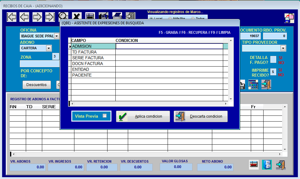Click the CONDICION cell for ADMISION
300x179 pixels.
(x=169, y=46)
